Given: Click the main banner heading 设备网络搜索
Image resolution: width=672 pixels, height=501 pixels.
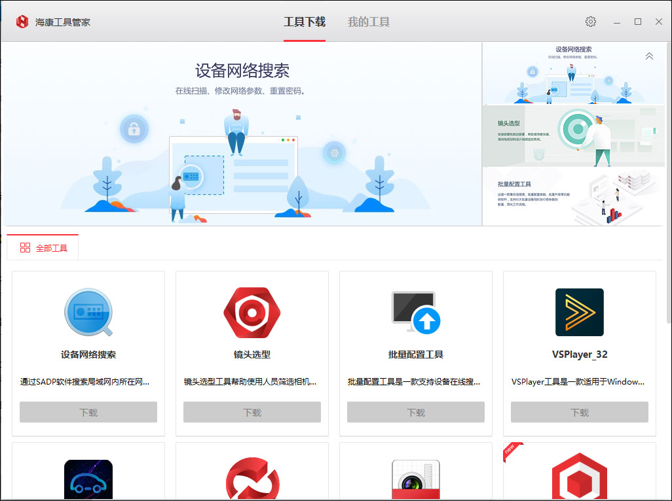Looking at the screenshot, I should [x=242, y=71].
